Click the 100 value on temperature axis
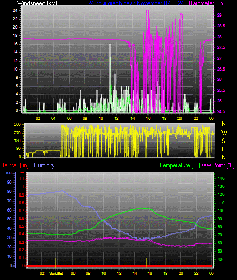This screenshot has height=280, width=237. click(221, 211)
